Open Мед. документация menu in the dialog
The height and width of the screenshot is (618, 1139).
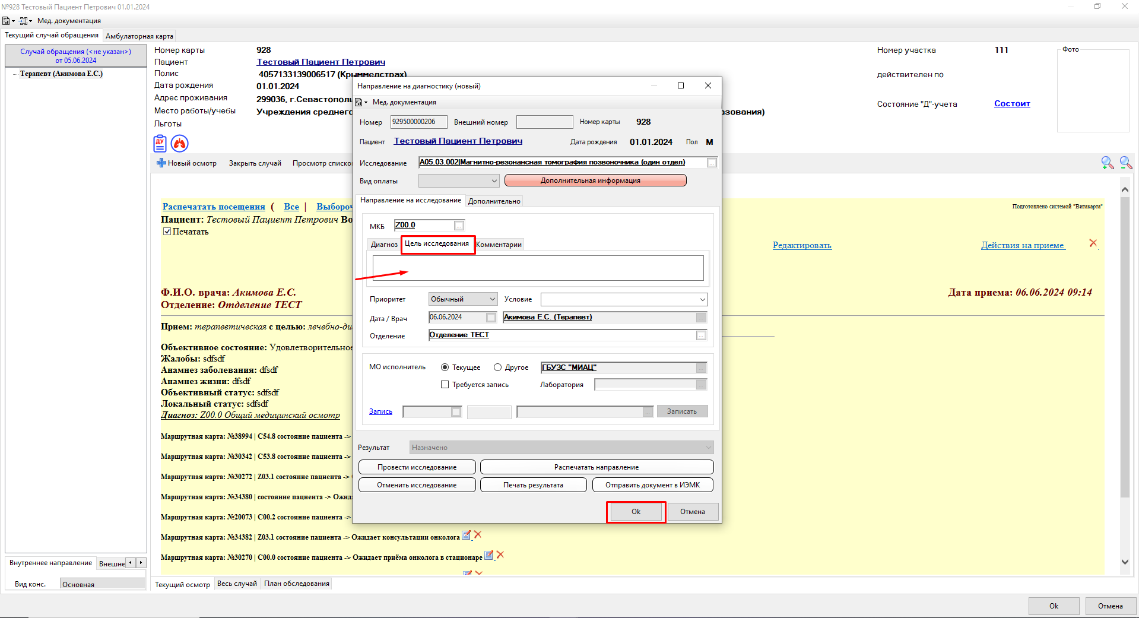coord(404,102)
